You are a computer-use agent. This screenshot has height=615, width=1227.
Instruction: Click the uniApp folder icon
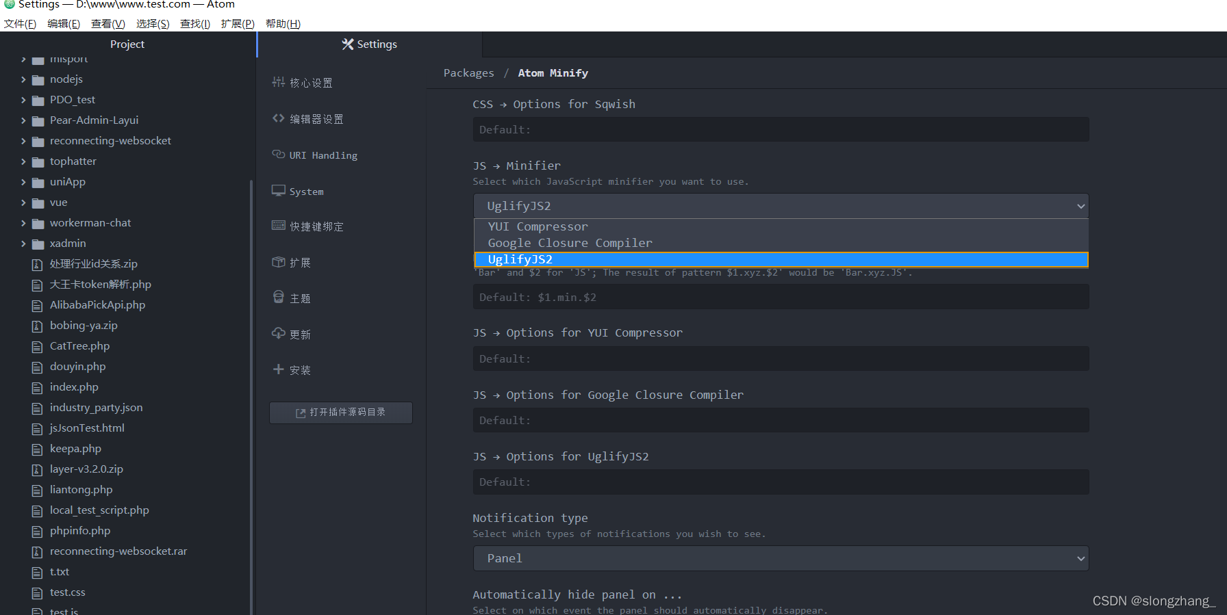click(x=38, y=183)
